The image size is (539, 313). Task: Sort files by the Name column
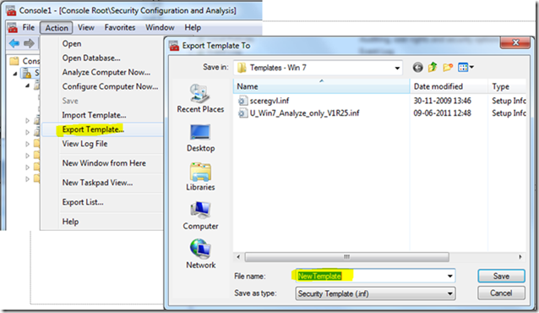(321, 86)
